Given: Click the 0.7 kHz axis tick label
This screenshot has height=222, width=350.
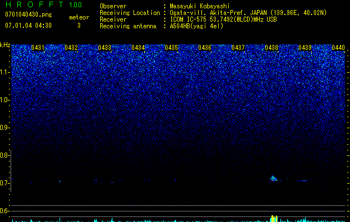Looking at the screenshot, I should coord(4,183).
